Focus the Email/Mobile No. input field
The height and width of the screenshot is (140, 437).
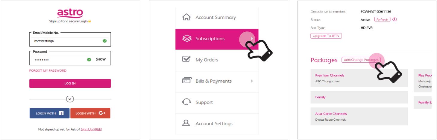click(x=70, y=41)
